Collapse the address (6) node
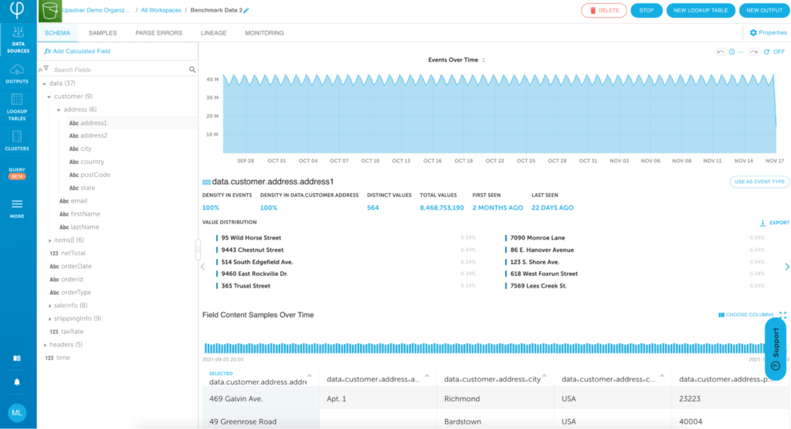The image size is (791, 429). pos(59,110)
